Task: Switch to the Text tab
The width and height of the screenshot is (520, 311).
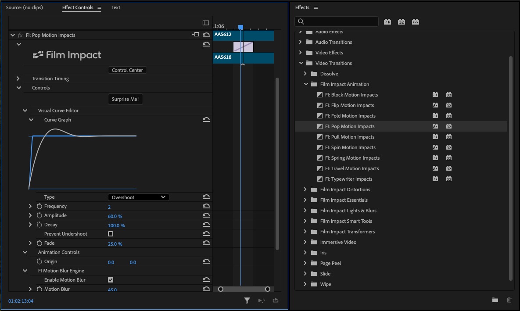Action: pyautogui.click(x=115, y=7)
